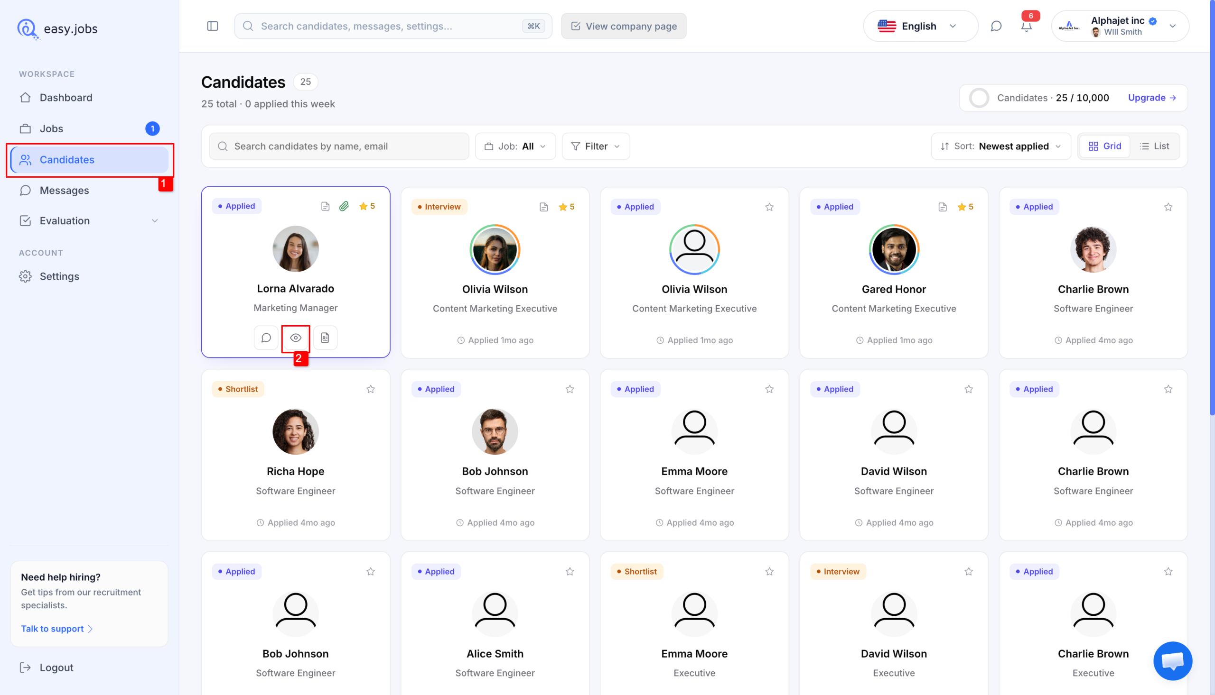Click the green paperclip attachment icon

pos(344,206)
